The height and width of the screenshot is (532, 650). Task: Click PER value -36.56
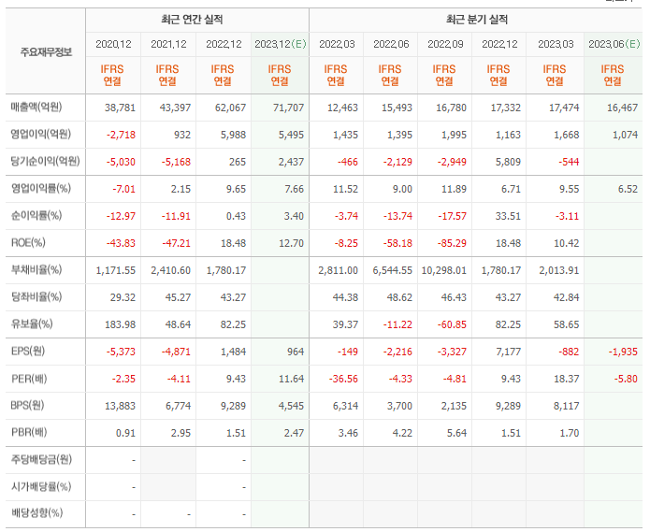click(x=343, y=379)
